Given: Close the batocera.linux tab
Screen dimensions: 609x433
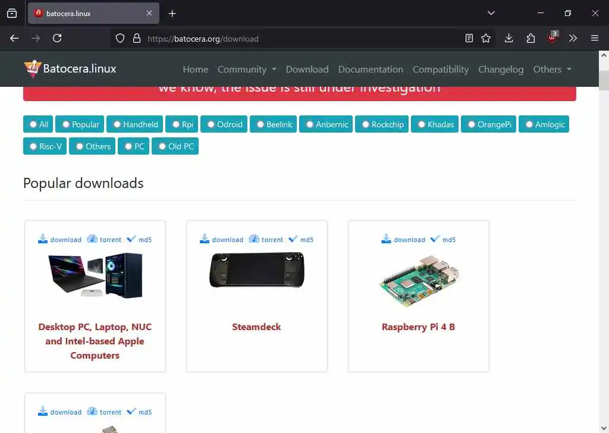Looking at the screenshot, I should 149,13.
